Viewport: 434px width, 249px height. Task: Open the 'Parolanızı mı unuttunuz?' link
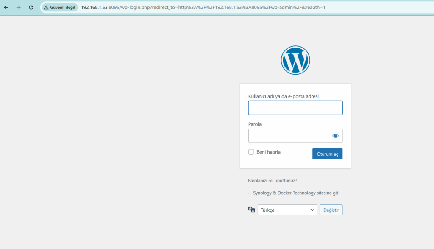click(x=275, y=180)
